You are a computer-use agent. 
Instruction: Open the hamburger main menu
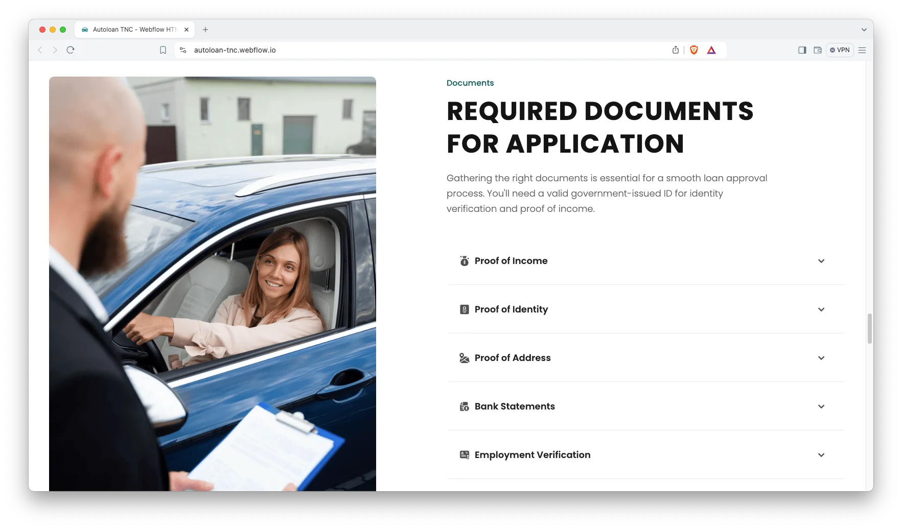(862, 50)
